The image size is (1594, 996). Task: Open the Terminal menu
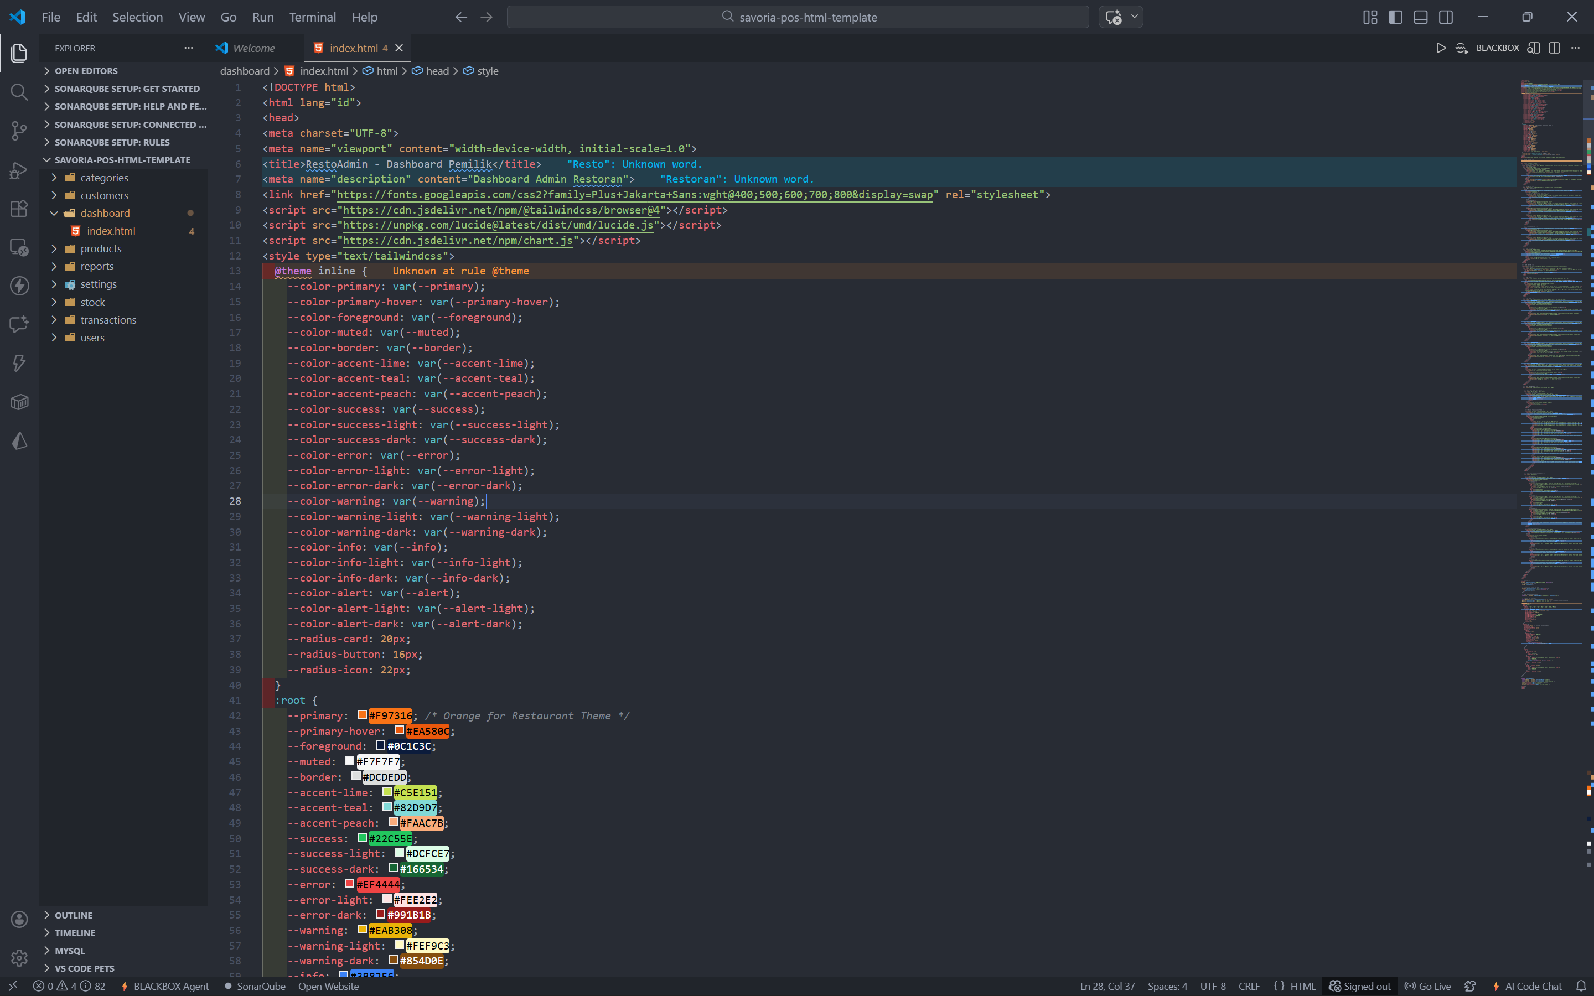click(x=312, y=17)
